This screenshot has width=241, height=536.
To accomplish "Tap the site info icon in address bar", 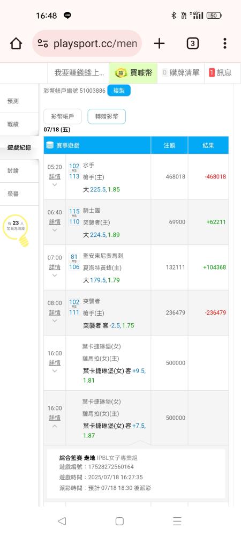I will (43, 43).
